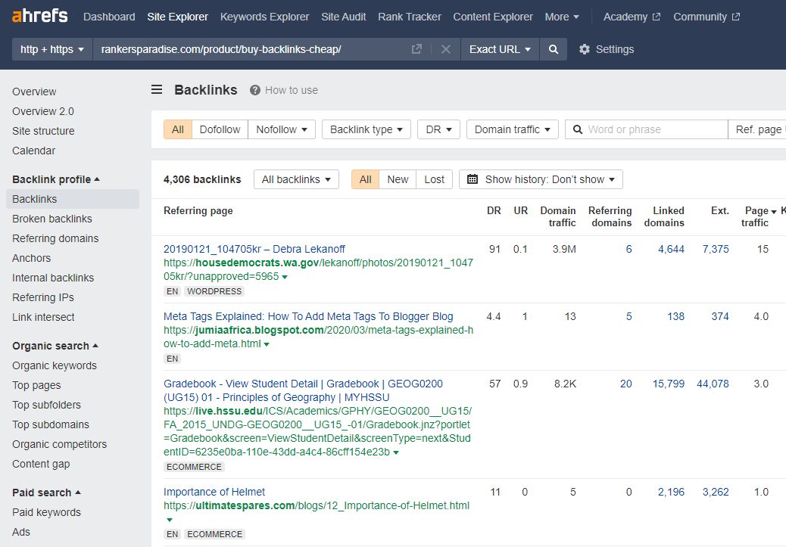This screenshot has width=786, height=547.
Task: Expand jumiaafrica.blogspot.com URL arrow
Action: (x=267, y=345)
